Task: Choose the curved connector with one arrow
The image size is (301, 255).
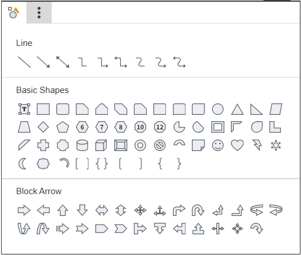Action: tap(160, 62)
